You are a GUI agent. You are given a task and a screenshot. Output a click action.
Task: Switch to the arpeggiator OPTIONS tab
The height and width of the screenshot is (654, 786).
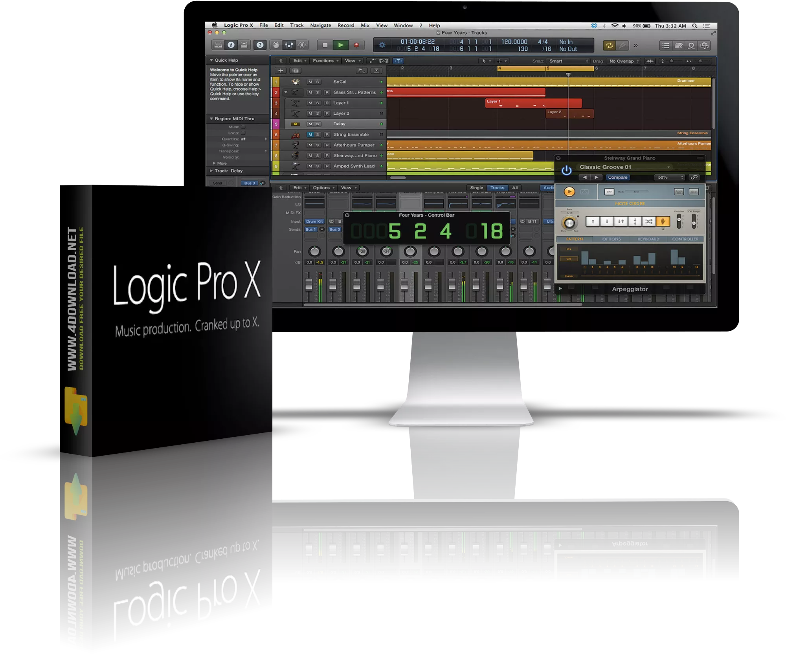coord(612,239)
